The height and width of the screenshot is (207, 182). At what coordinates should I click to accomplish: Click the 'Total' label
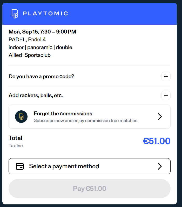15,138
